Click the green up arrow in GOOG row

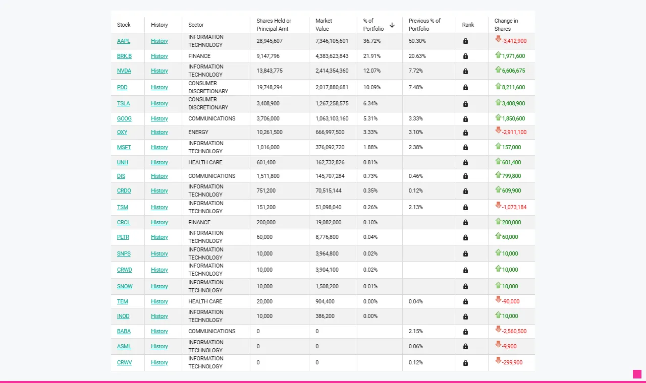[x=498, y=117]
